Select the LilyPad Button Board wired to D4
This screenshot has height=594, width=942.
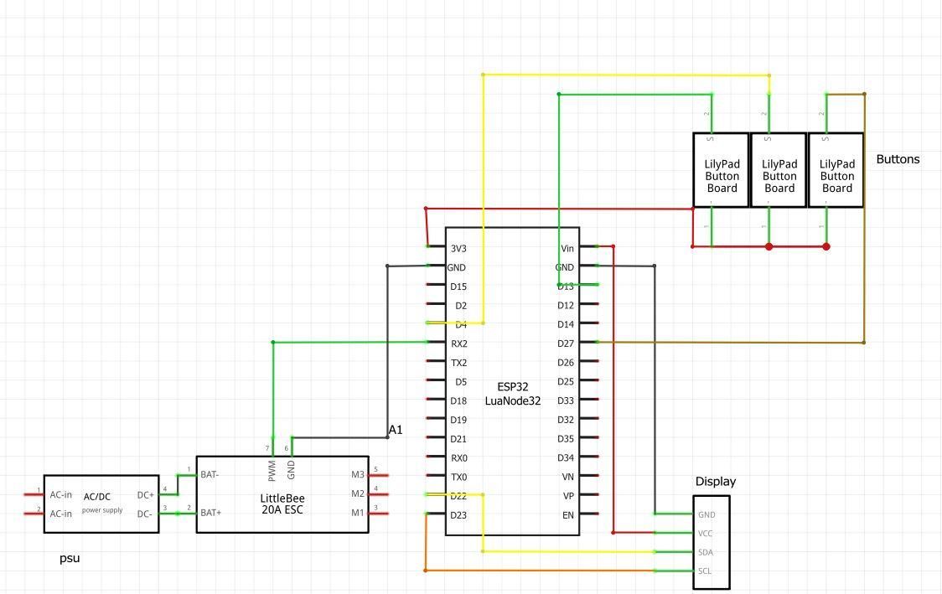point(779,170)
